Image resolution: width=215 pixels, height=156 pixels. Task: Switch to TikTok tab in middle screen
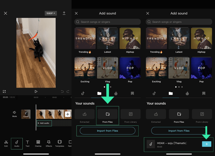pyautogui.click(x=83, y=93)
